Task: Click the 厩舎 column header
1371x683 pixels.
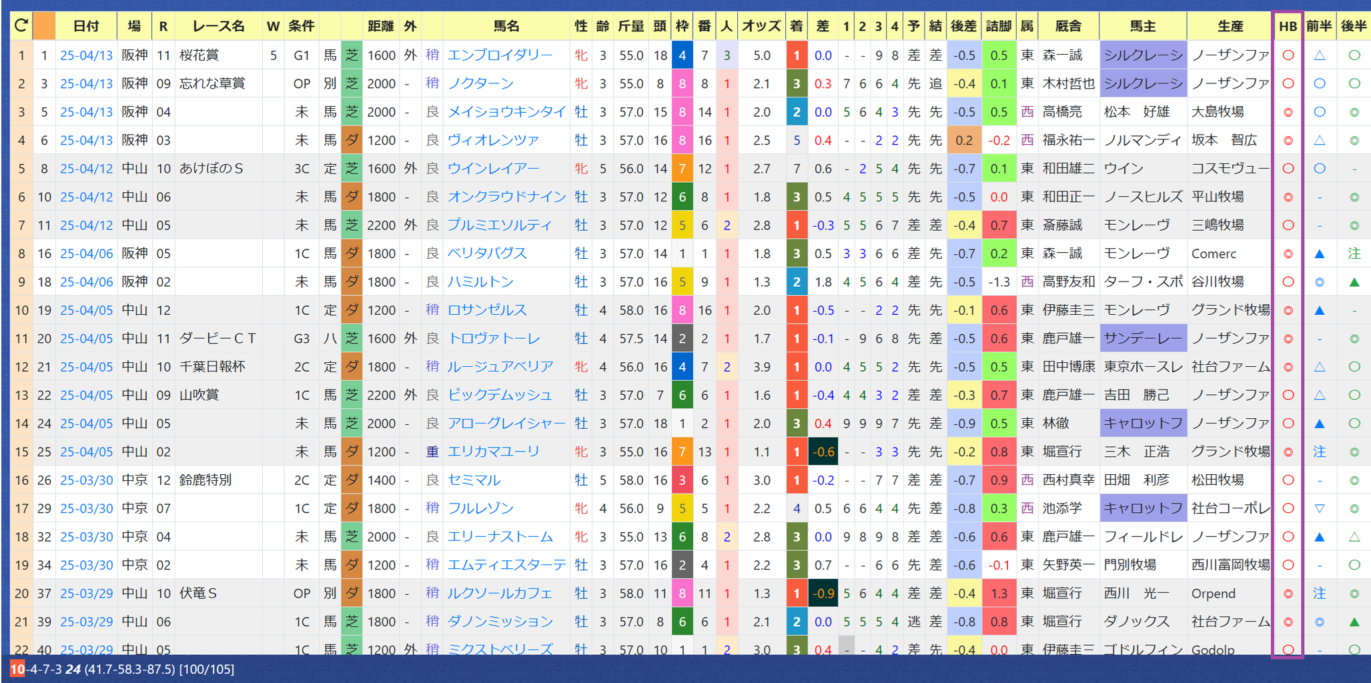Action: coord(1068,26)
